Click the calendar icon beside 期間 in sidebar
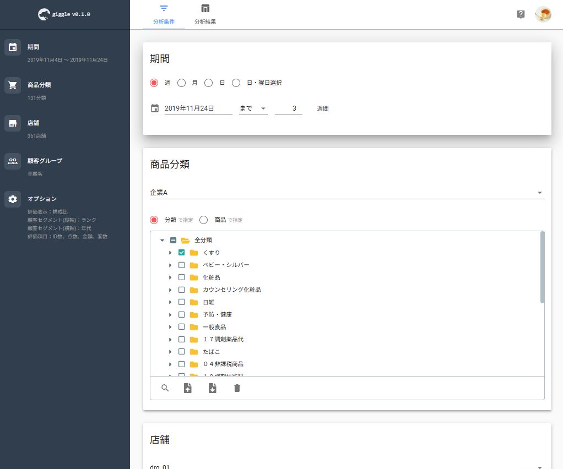Image resolution: width=563 pixels, height=469 pixels. (x=13, y=47)
